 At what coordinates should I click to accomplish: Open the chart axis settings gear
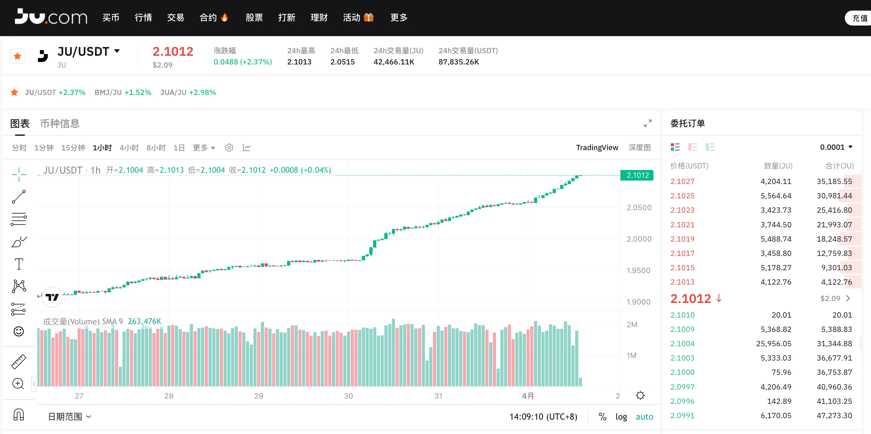[x=640, y=395]
